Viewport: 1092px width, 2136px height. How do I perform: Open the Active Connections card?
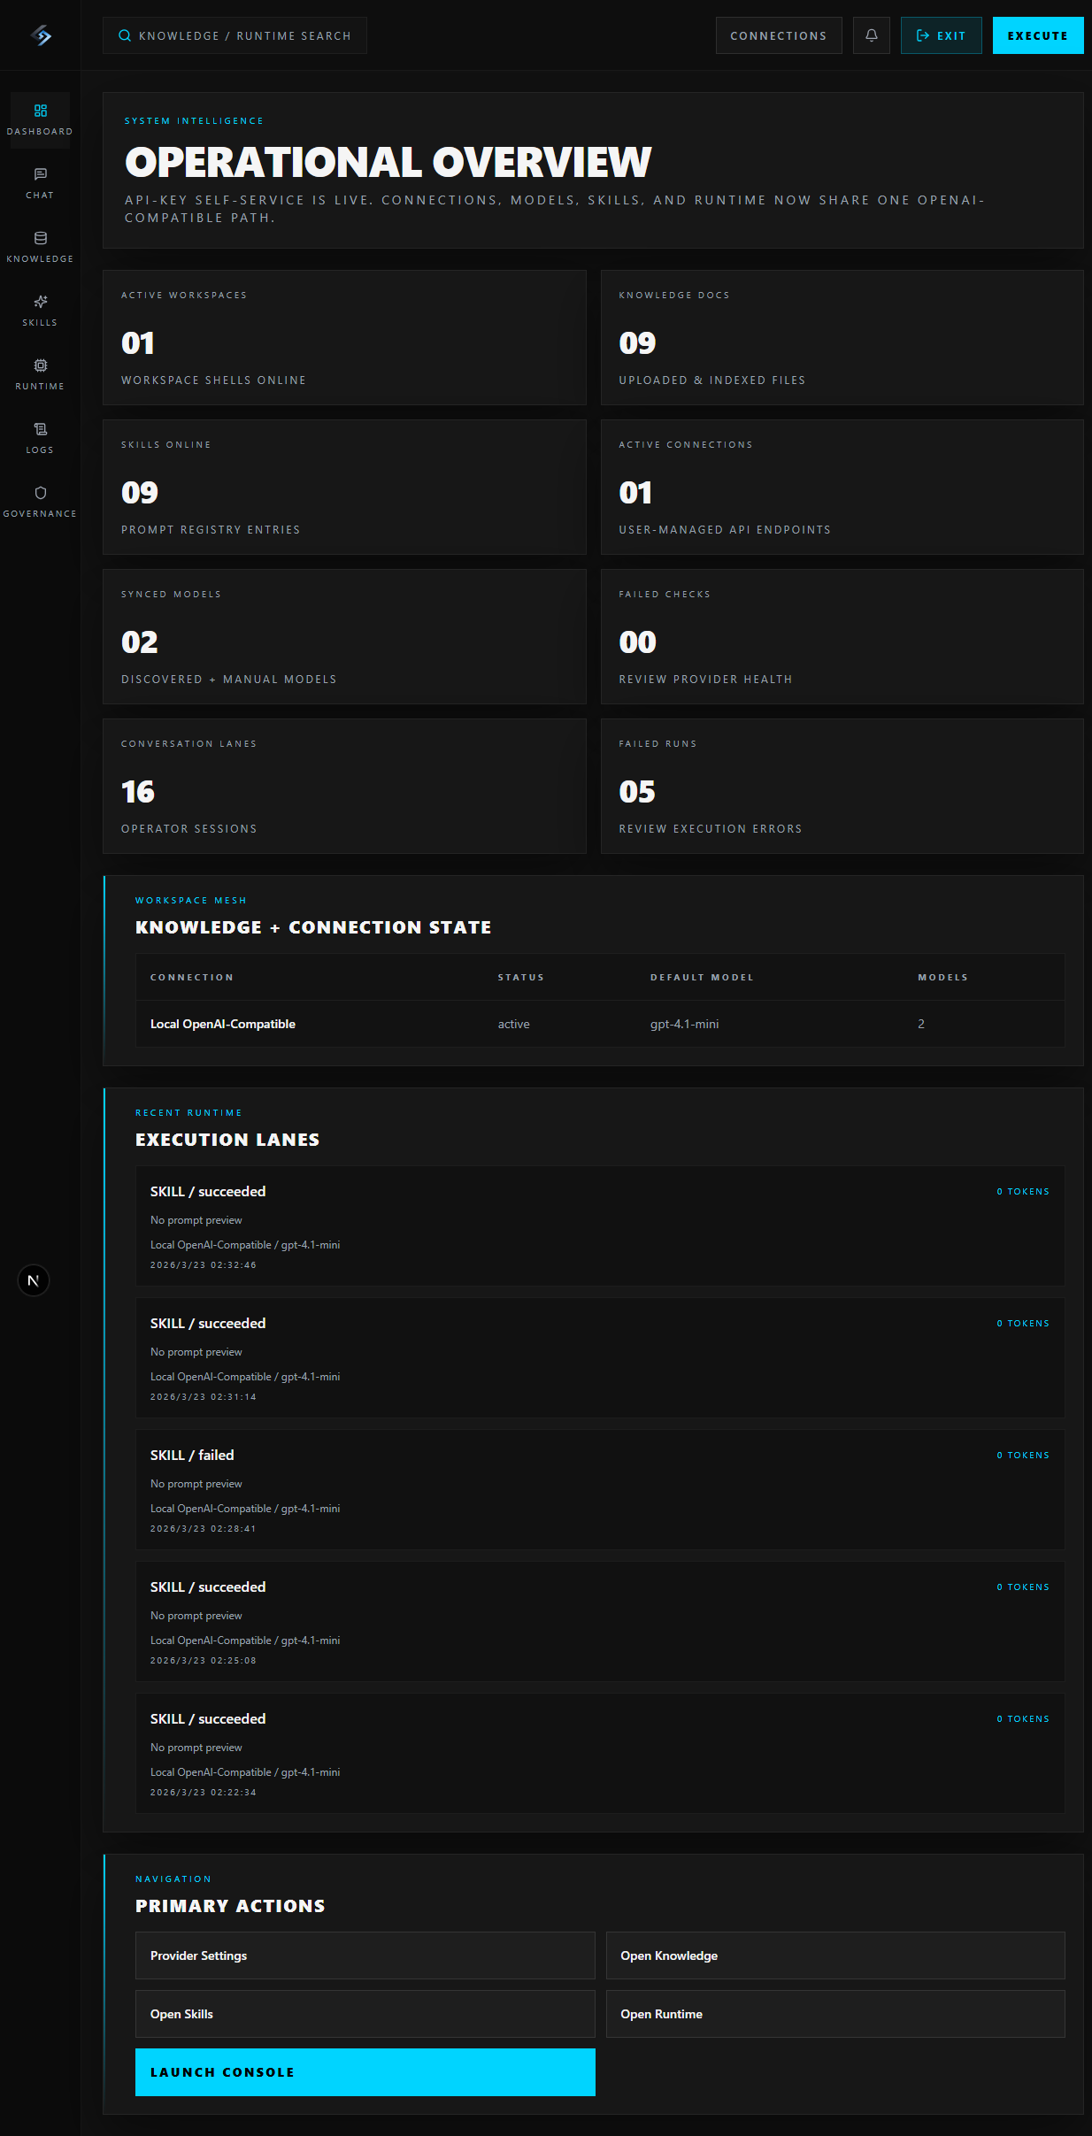point(842,487)
